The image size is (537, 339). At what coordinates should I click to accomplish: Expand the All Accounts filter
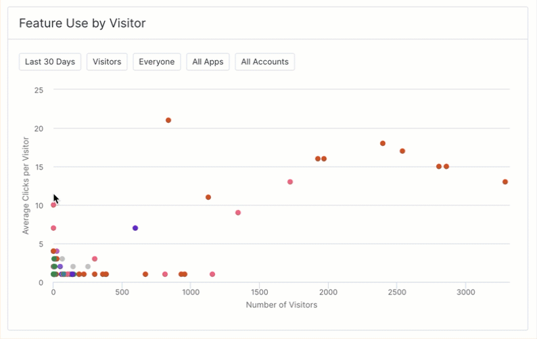[264, 62]
